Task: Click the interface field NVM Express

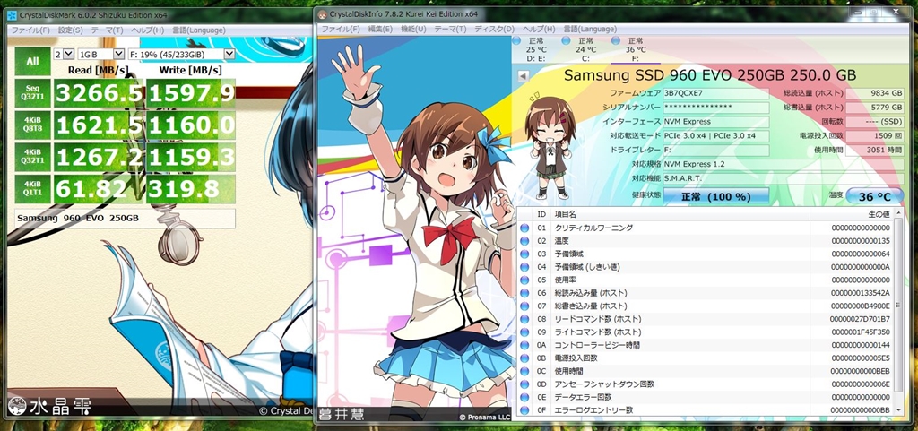Action: click(716, 122)
